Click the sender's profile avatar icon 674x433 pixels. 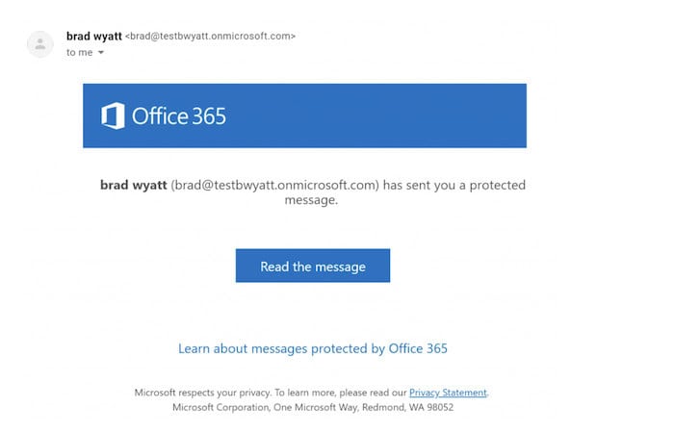click(40, 44)
